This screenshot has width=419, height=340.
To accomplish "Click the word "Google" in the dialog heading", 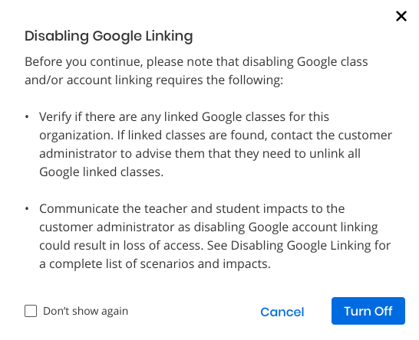I will click(x=117, y=36).
